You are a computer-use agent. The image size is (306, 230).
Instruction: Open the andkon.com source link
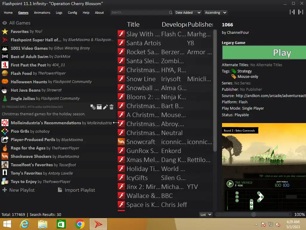[x=271, y=96]
